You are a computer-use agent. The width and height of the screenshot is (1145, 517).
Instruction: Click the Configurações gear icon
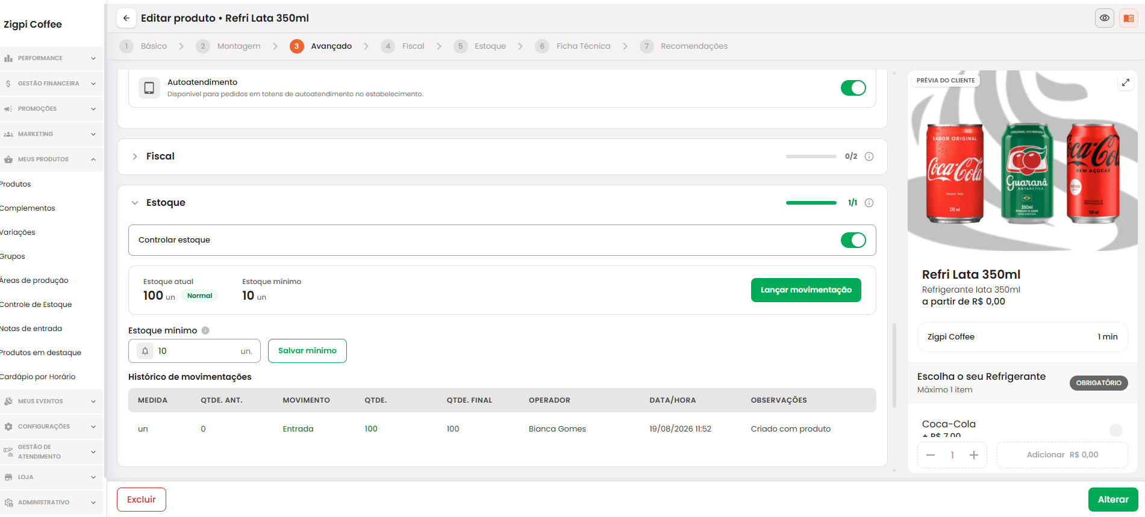(8, 427)
